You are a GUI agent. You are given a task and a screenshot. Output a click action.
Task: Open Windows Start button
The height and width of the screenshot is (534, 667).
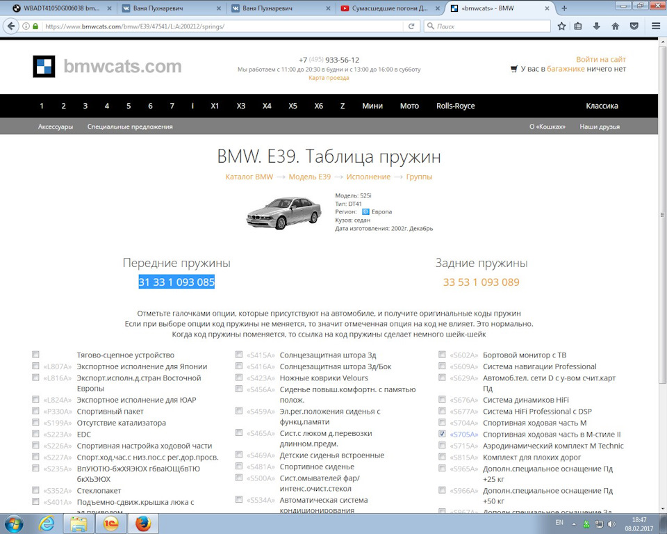[x=13, y=524]
